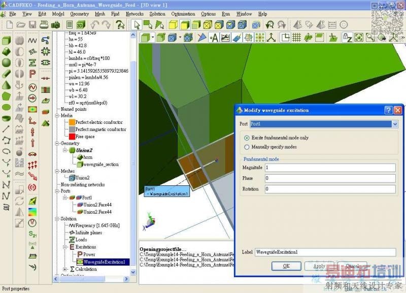Viewport: 406px width, 293px height.
Task: Click the context help arrow-question toolbar icon
Action: coord(120,25)
